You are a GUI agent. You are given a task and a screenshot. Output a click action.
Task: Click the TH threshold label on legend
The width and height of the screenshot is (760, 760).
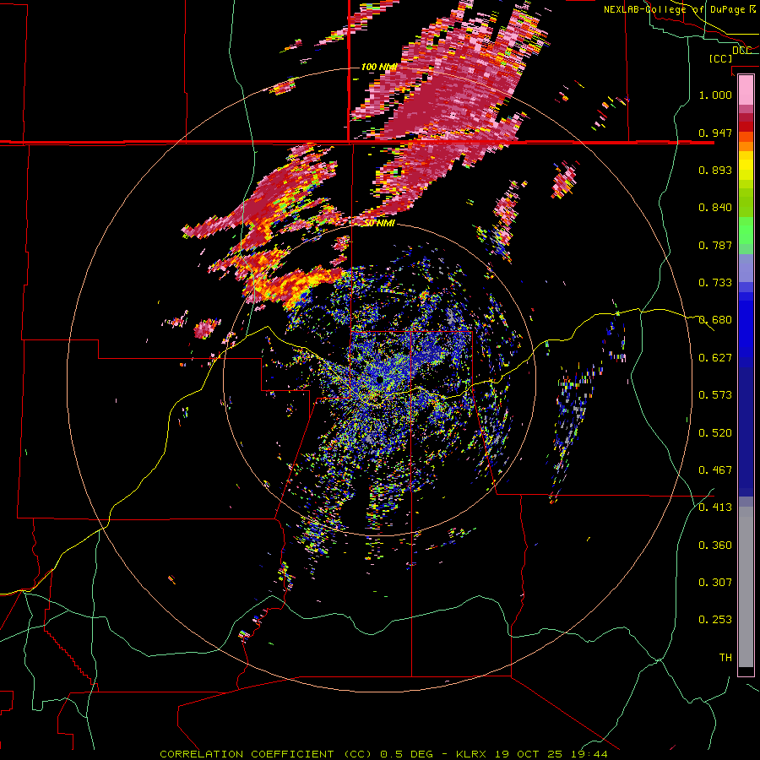pos(725,658)
